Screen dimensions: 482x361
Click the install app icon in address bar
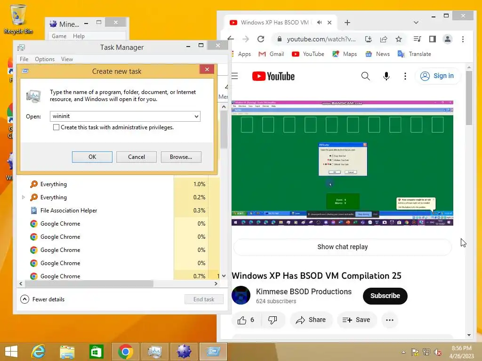click(368, 39)
